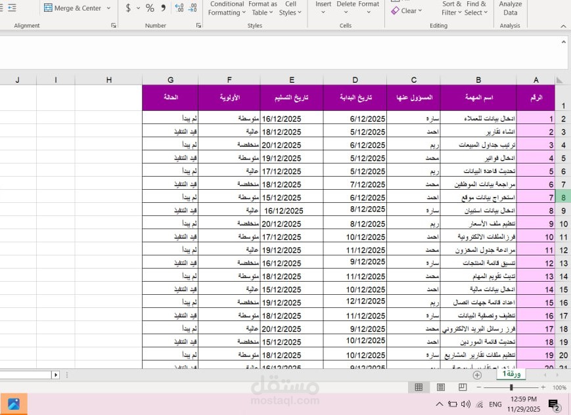Select column A header

pos(536,79)
